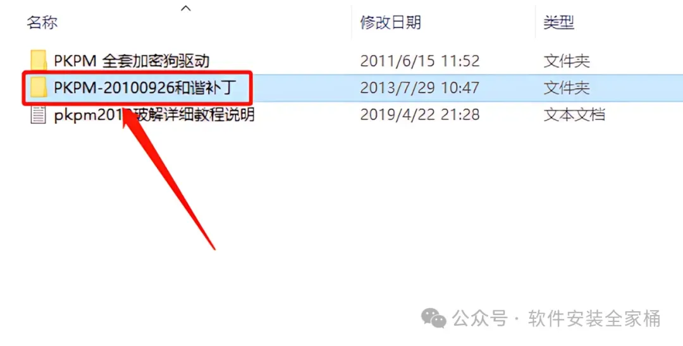The height and width of the screenshot is (346, 683).
Task: Click the WeChat logo in watermark
Action: [x=433, y=318]
